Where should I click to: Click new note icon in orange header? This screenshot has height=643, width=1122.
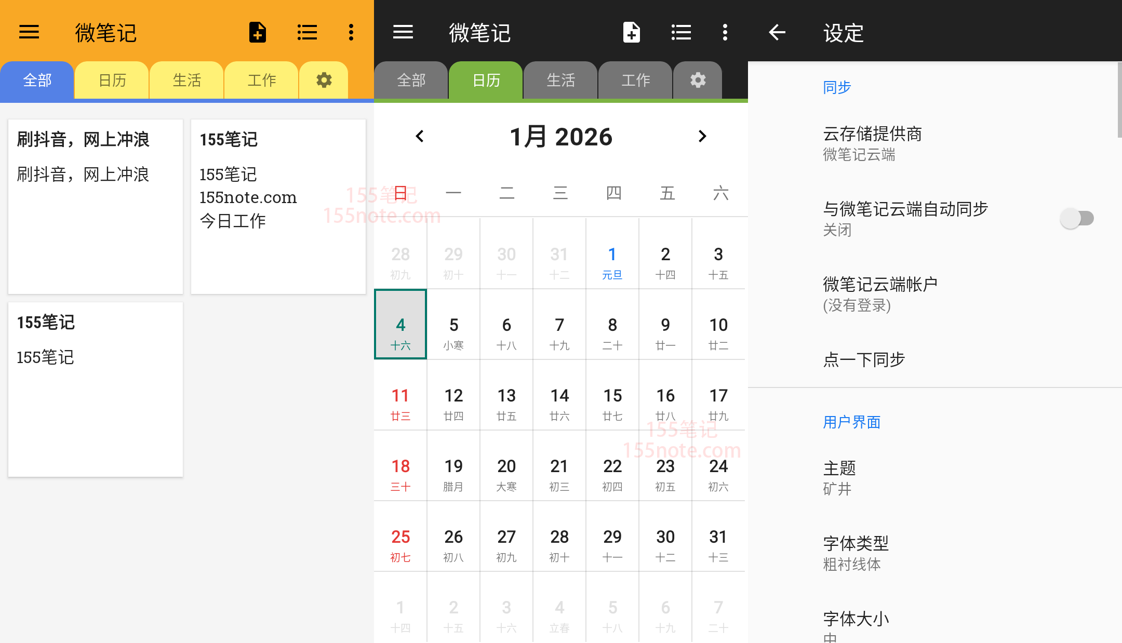pyautogui.click(x=257, y=32)
